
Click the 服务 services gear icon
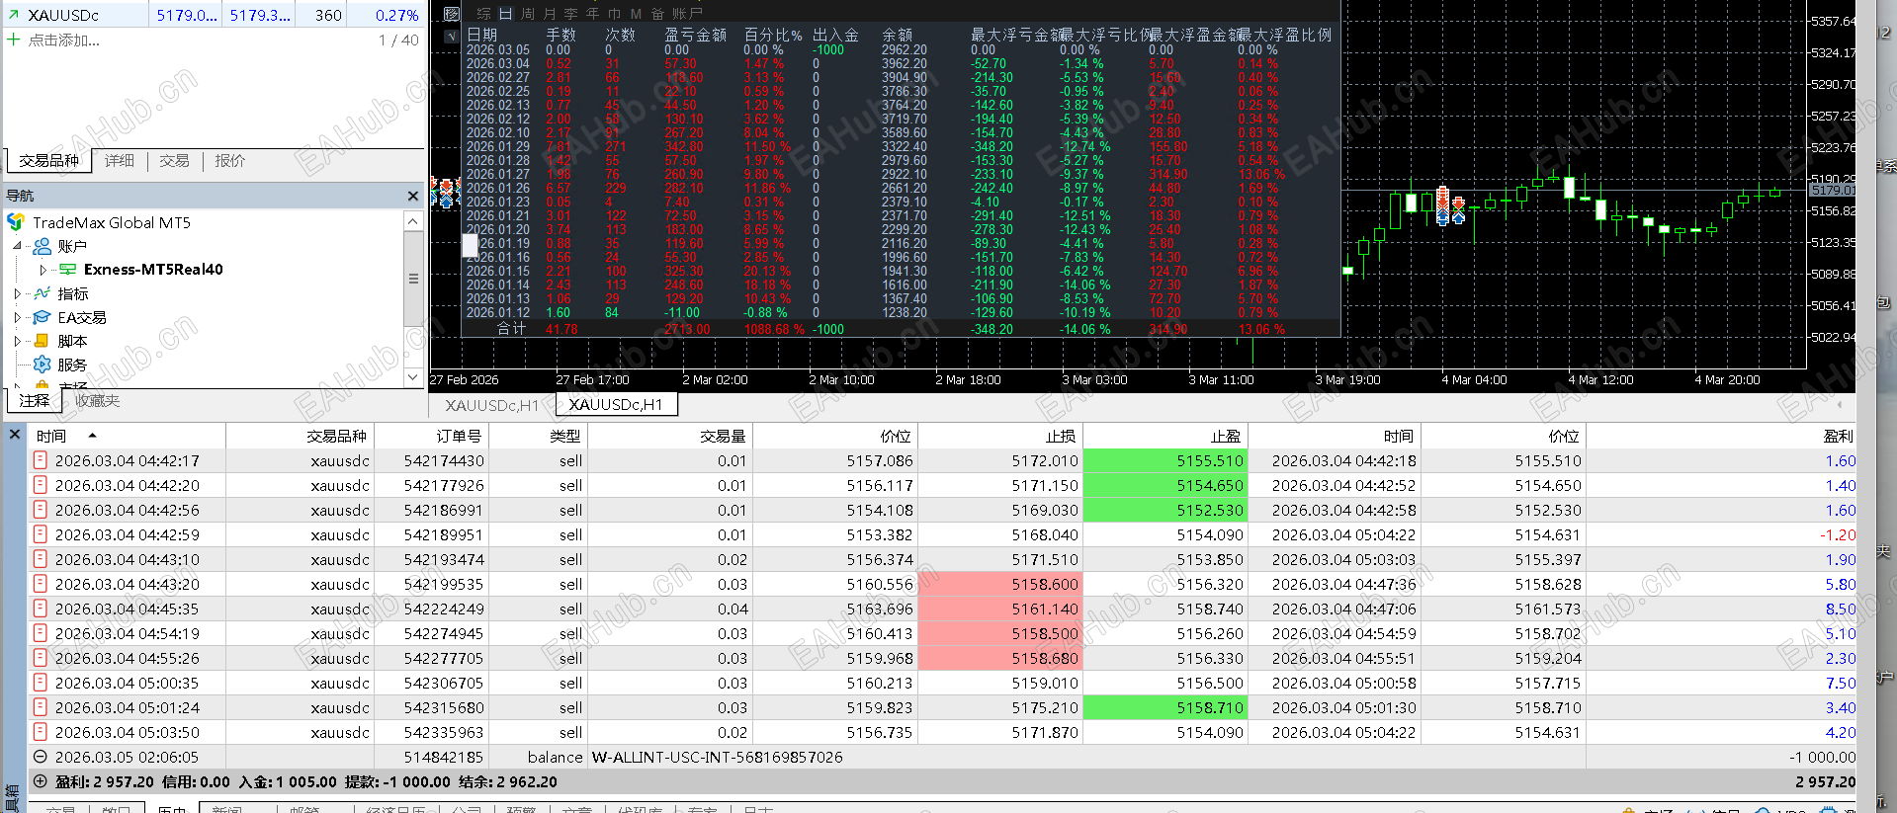tap(43, 365)
